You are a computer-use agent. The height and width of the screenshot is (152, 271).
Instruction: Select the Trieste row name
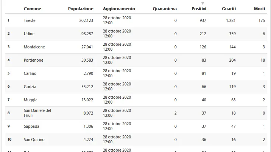click(30, 20)
